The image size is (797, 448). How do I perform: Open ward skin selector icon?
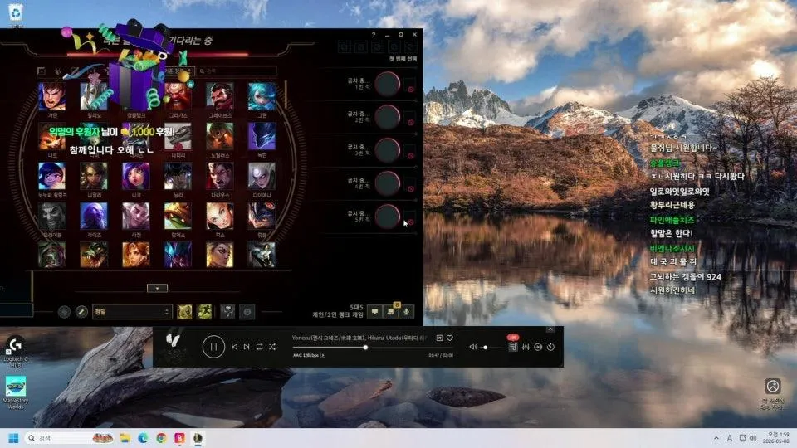pos(227,311)
